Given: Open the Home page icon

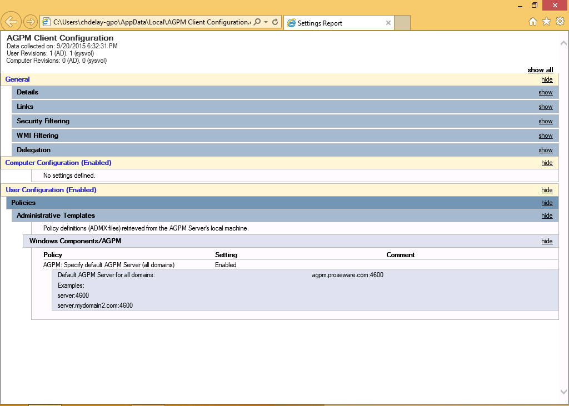Looking at the screenshot, I should 532,22.
